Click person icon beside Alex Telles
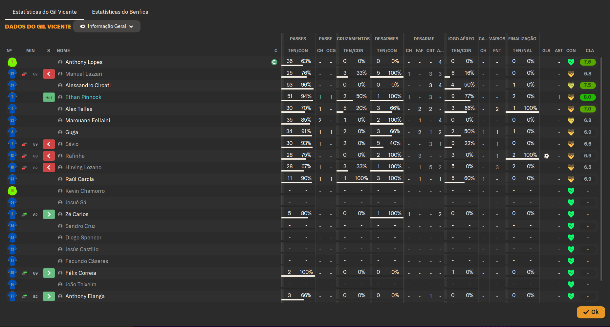Screen dimensions: 610x327 [60, 109]
